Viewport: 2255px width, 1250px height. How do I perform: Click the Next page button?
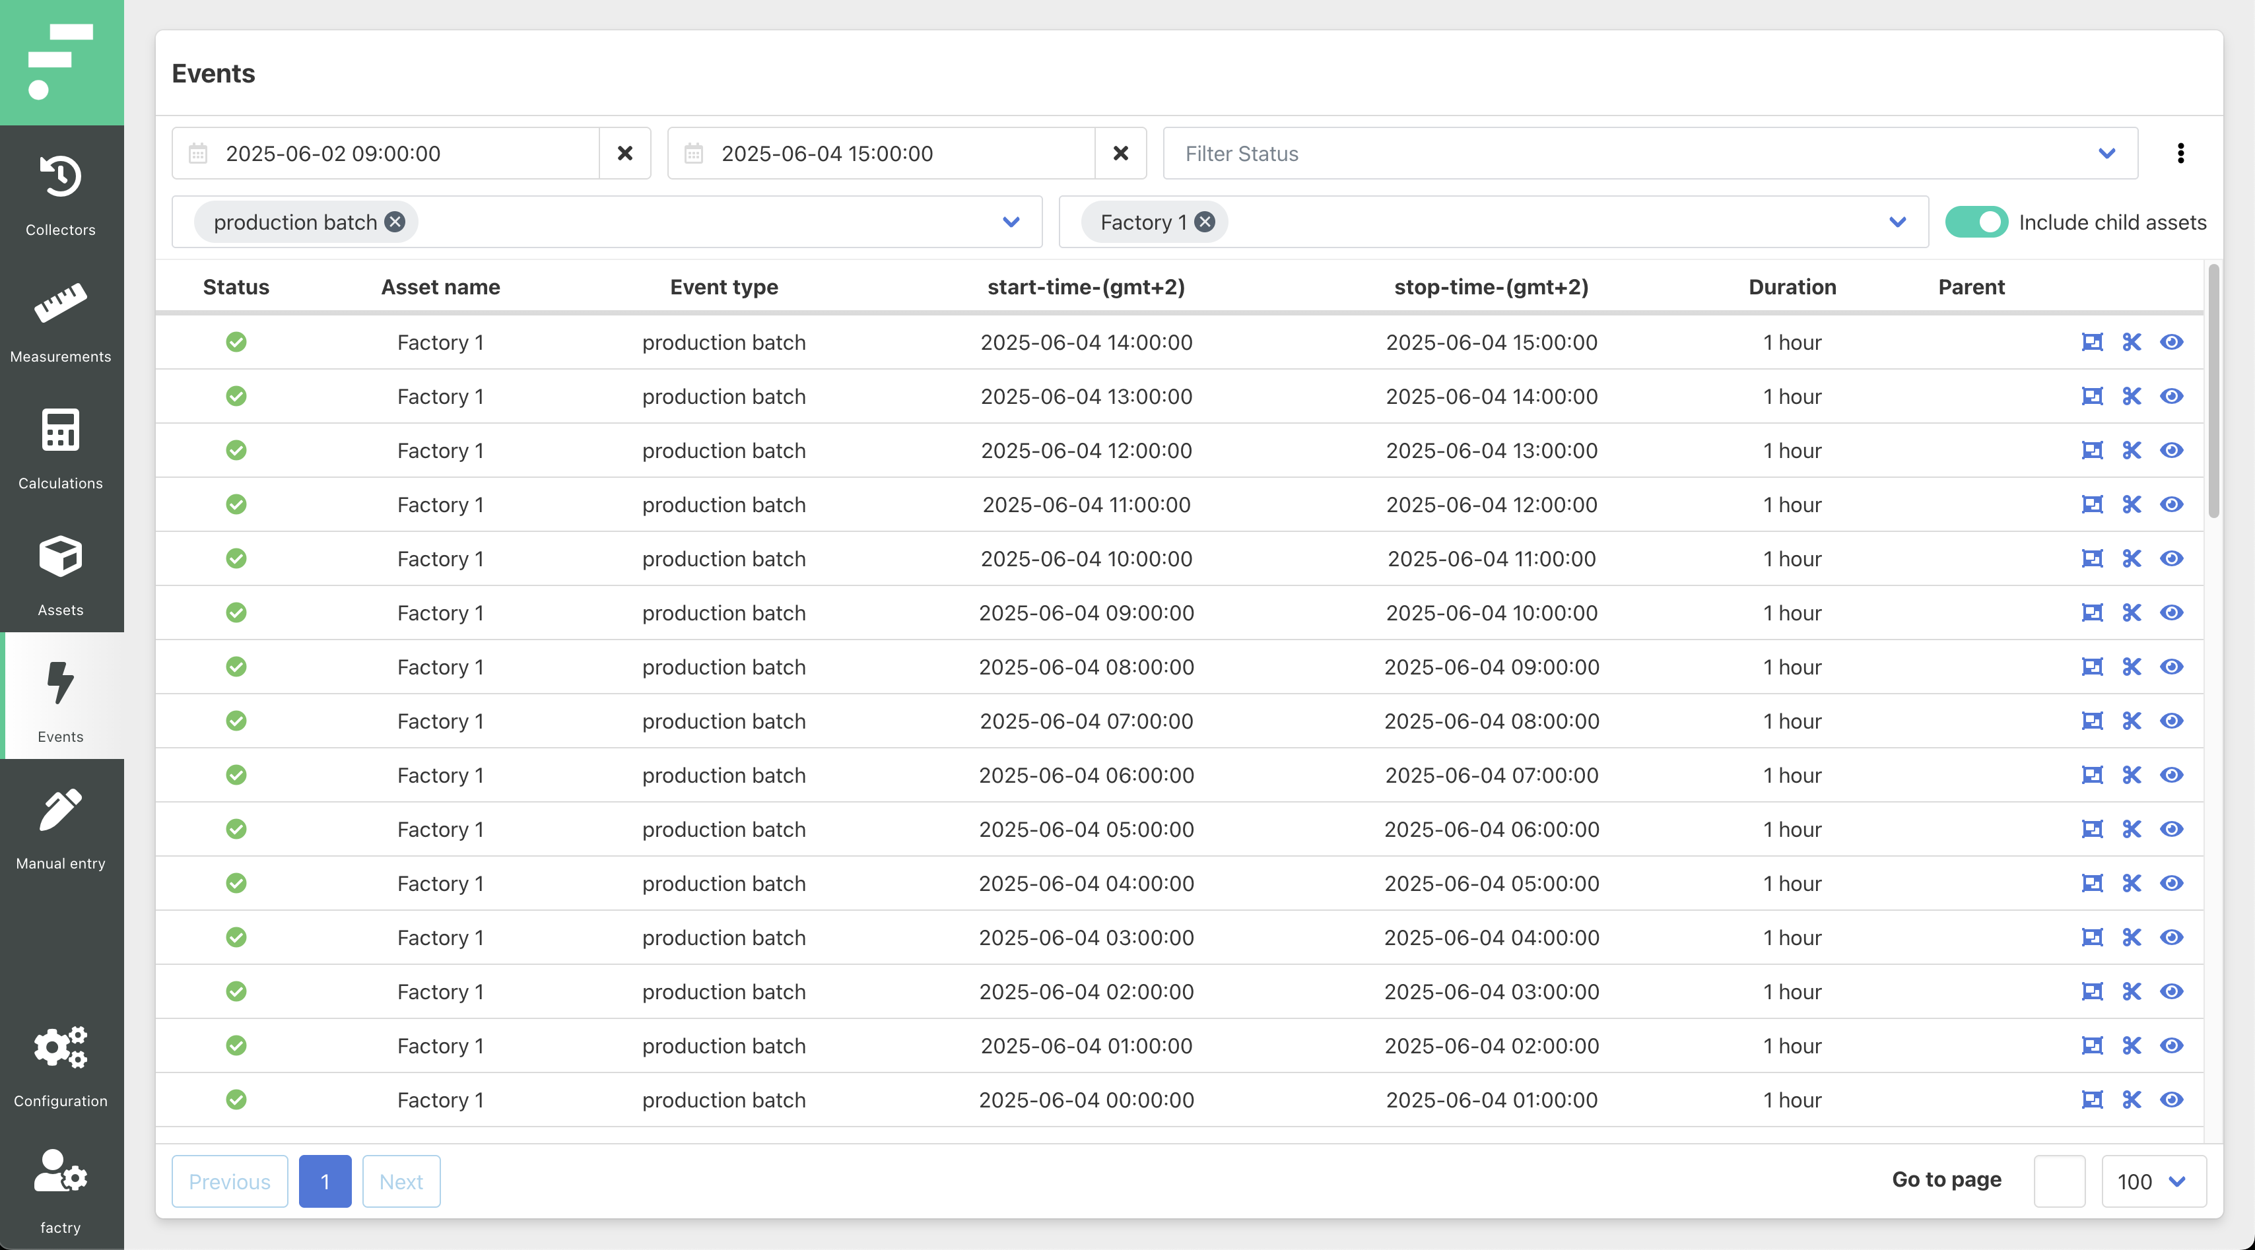[401, 1182]
